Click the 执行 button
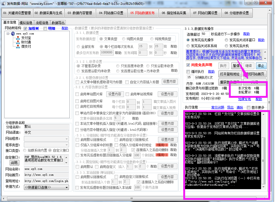Screen dimensions: 275x202 coord(223,66)
